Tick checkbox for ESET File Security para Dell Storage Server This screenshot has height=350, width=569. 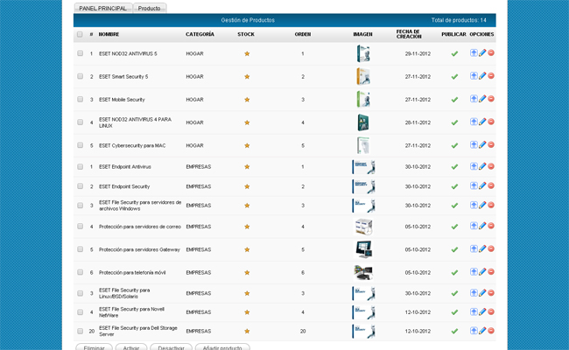tap(80, 332)
